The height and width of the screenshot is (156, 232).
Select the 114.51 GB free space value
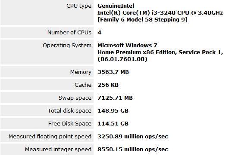(x=113, y=124)
